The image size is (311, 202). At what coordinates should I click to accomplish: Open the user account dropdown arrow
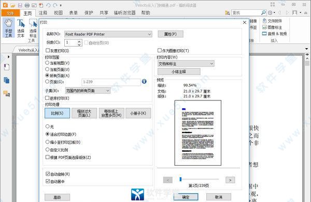click(301, 12)
